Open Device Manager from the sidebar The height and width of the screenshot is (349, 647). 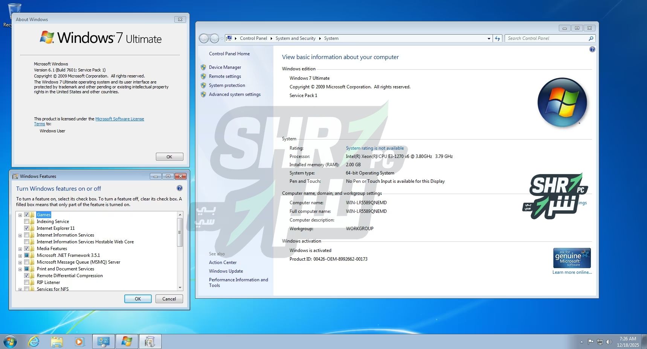pos(225,67)
